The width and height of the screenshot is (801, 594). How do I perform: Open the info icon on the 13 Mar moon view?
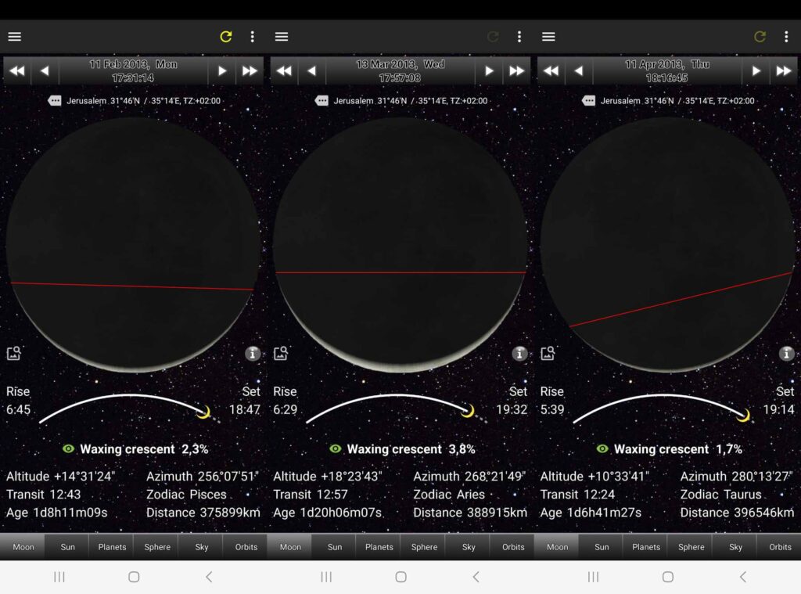coord(519,354)
